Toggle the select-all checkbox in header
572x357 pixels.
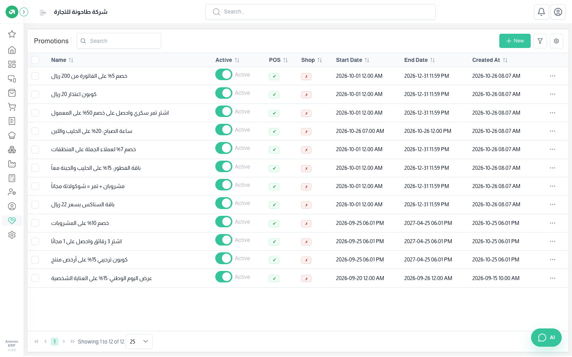35,60
